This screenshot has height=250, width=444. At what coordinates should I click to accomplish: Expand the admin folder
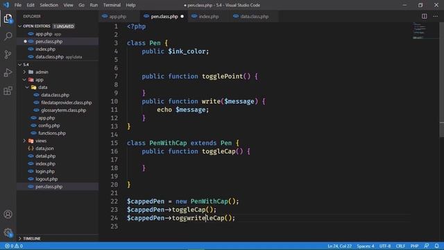click(x=25, y=72)
